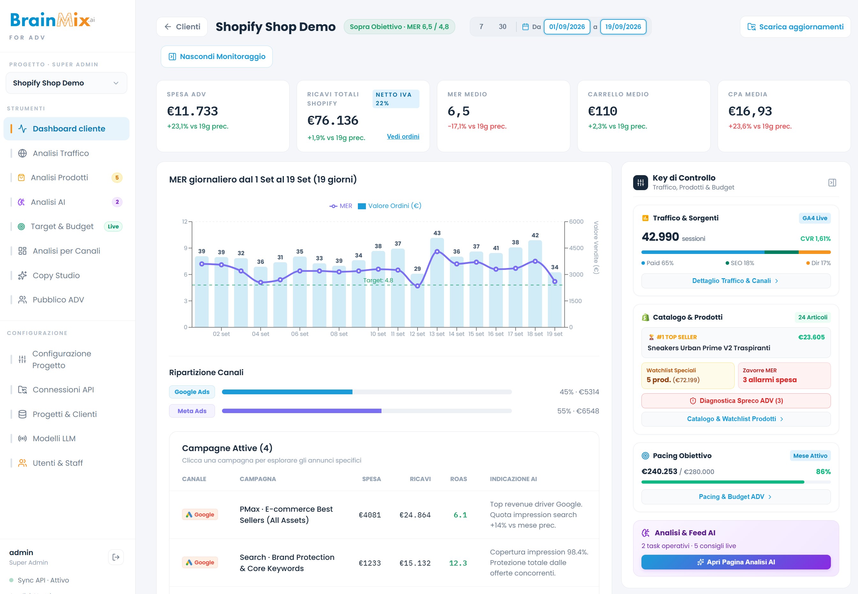The height and width of the screenshot is (594, 858).
Task: Click the end date field 19/09/2026
Action: 623,27
